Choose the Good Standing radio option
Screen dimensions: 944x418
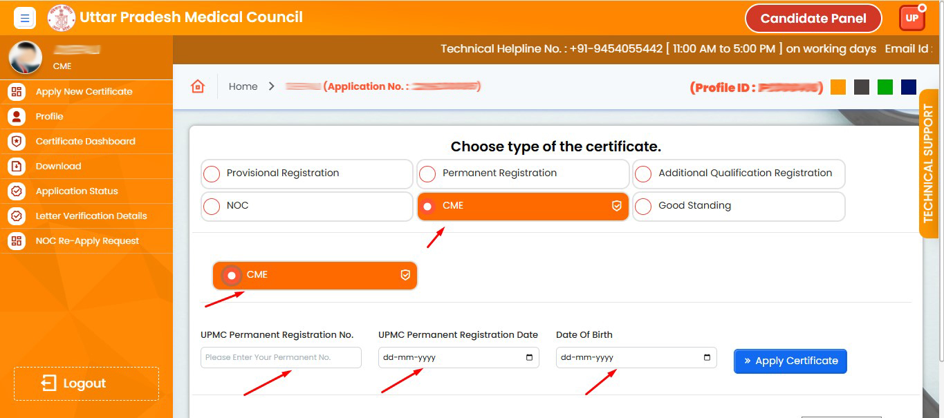[643, 207]
